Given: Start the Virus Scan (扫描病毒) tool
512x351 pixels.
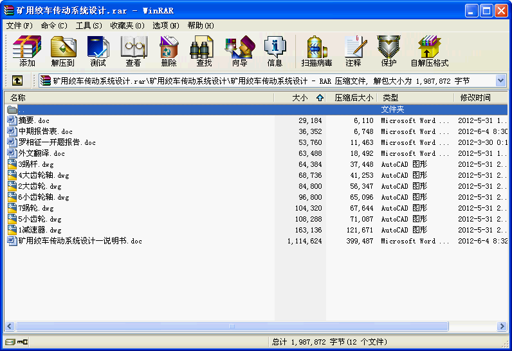Looking at the screenshot, I should (316, 52).
